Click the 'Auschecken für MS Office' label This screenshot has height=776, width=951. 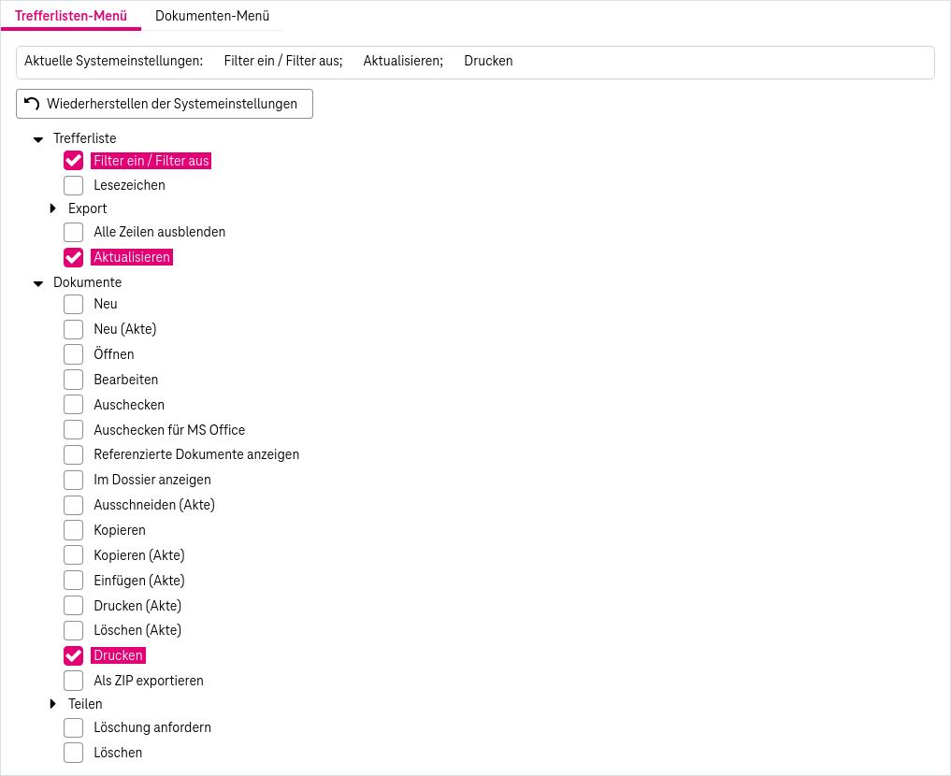click(x=169, y=430)
